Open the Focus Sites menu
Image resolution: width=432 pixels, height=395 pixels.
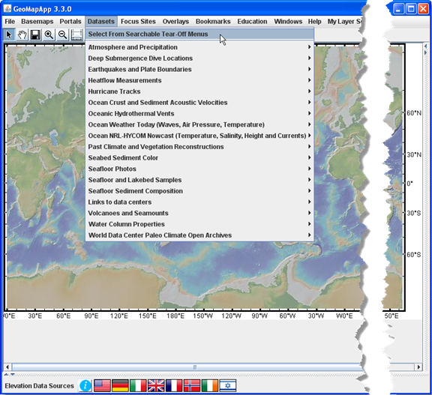(x=138, y=22)
